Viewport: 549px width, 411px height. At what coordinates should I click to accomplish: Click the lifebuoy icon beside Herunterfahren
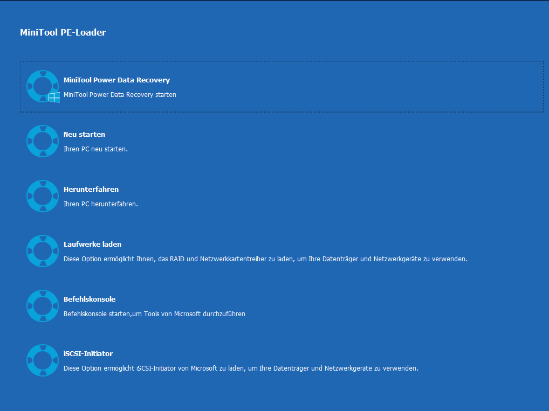coord(43,196)
